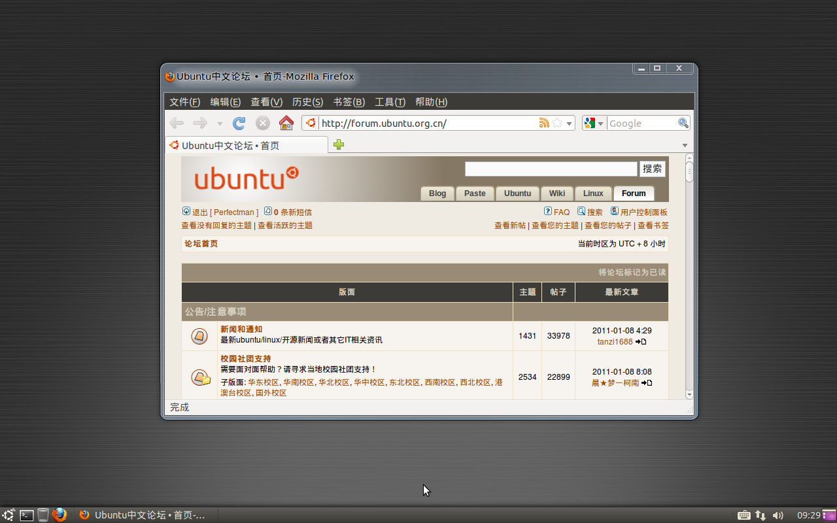Click the tanzi1688 username link
The image size is (837, 523).
[615, 342]
